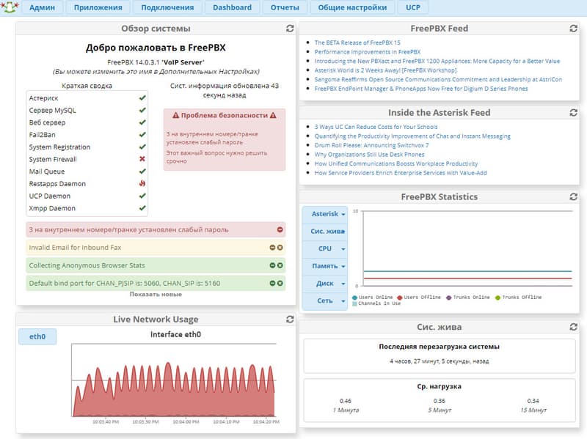Click the checkmark beside Сервер MySQL
Viewport: 587px width, 439px height.
pyautogui.click(x=142, y=110)
